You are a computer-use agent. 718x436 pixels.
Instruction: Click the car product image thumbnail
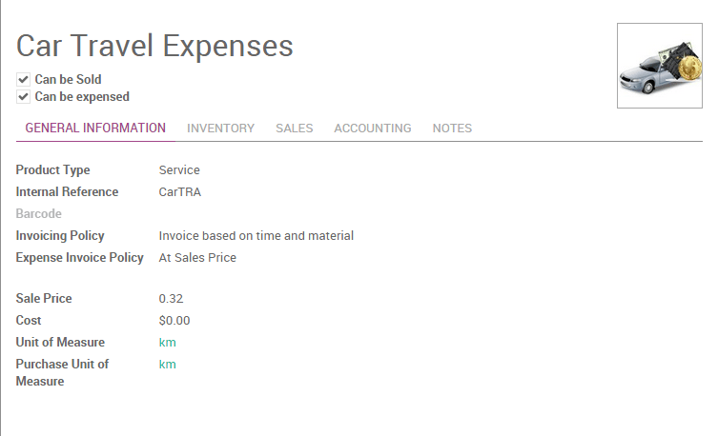[660, 66]
